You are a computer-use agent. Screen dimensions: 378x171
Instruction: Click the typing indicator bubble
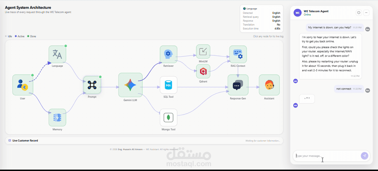point(307,99)
